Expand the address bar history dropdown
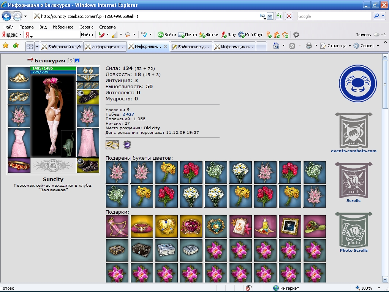The image size is (389, 292). point(270,16)
